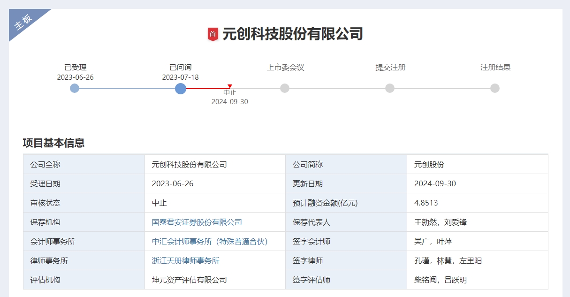
Task: Select the 注册结果 timeline node
Action: coord(495,88)
